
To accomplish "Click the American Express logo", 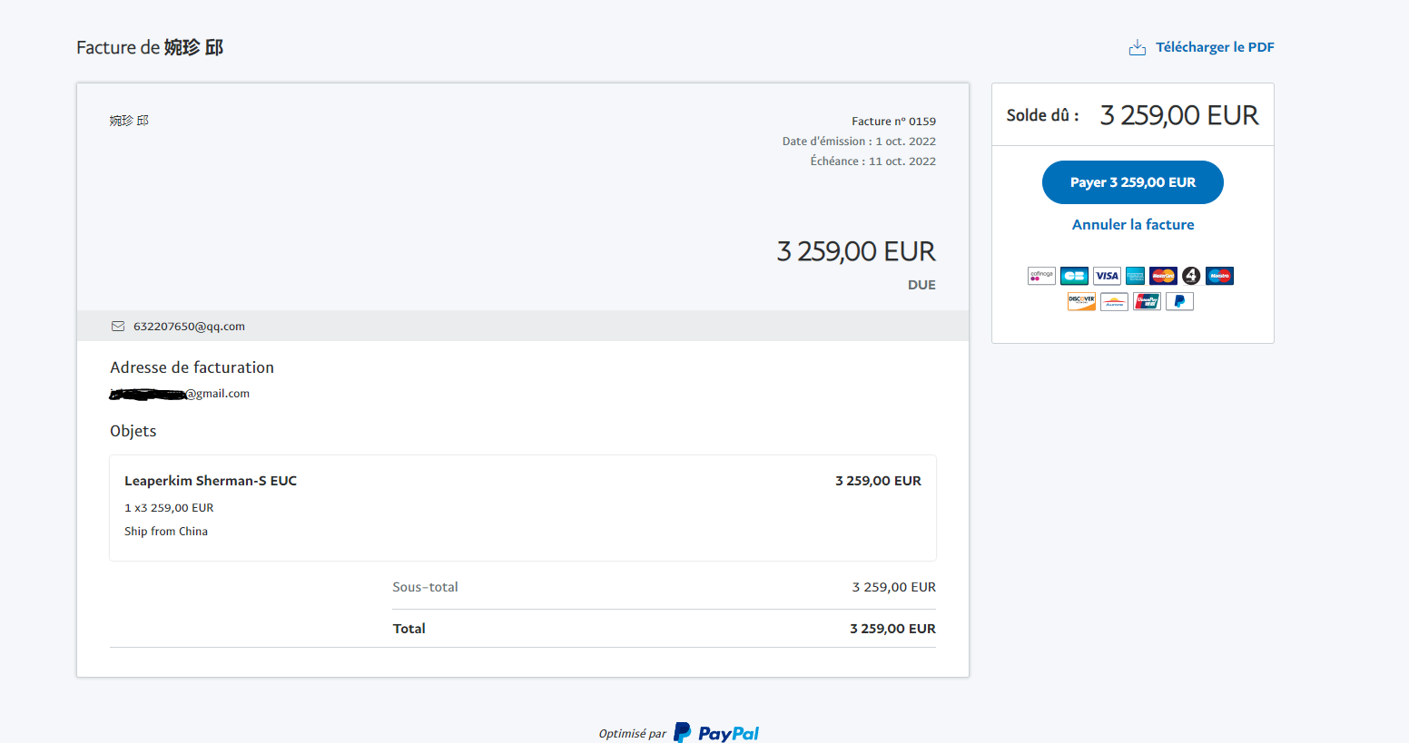I will pyautogui.click(x=1135, y=276).
